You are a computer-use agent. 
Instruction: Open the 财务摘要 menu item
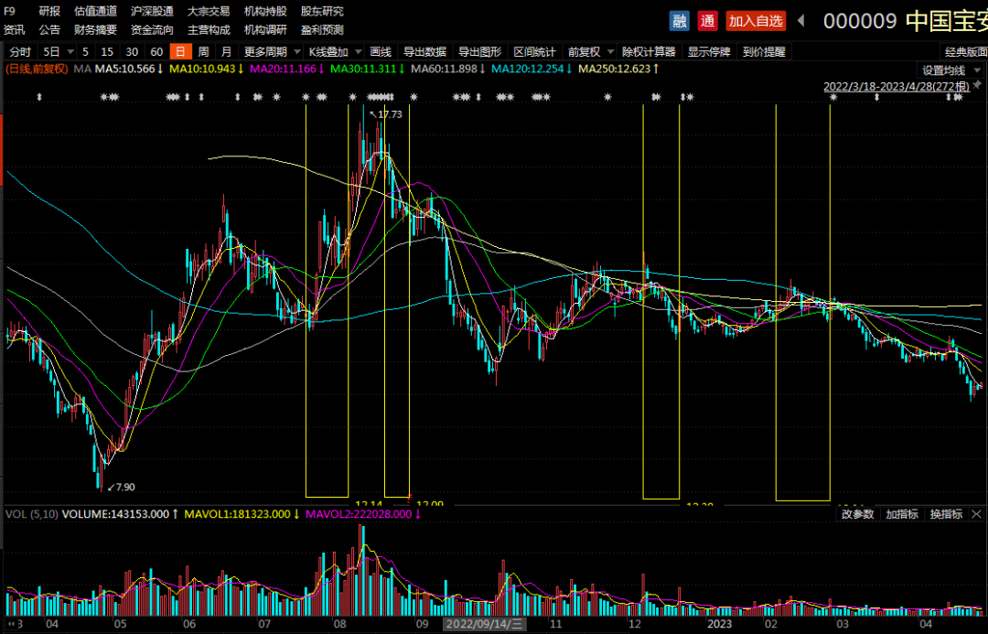tap(96, 29)
